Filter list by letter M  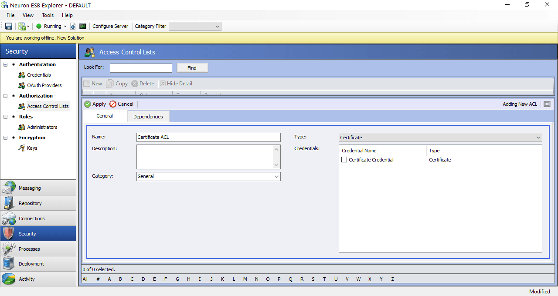pyautogui.click(x=245, y=279)
